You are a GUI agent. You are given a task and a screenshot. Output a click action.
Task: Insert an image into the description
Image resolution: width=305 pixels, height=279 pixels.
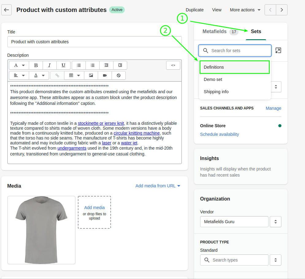coord(91,75)
